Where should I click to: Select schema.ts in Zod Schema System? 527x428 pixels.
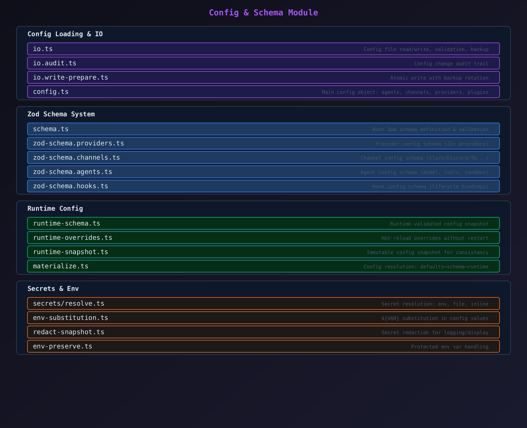tap(263, 129)
